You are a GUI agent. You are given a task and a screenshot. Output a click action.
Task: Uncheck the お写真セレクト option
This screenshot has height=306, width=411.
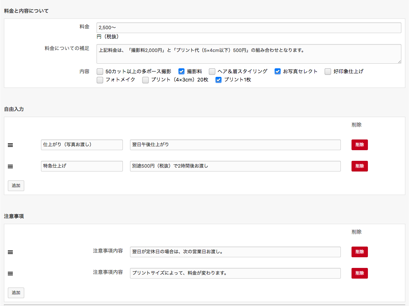(277, 71)
